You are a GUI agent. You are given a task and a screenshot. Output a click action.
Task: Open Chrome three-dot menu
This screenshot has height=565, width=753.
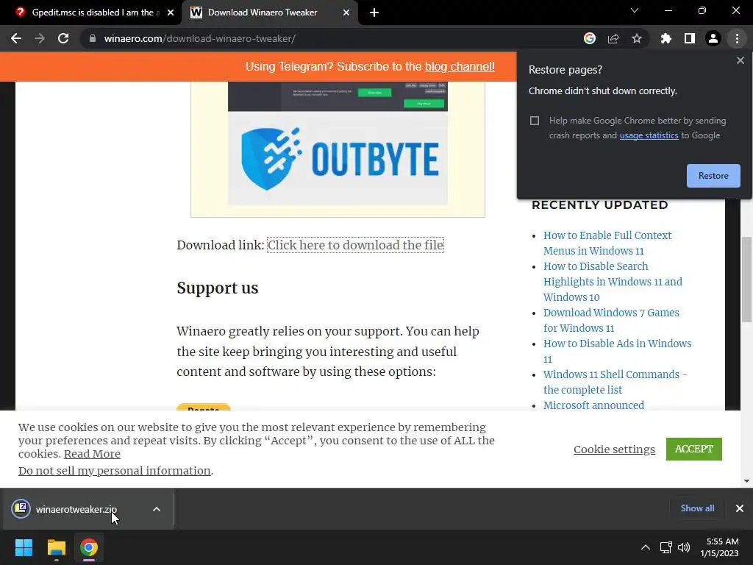[x=737, y=38]
